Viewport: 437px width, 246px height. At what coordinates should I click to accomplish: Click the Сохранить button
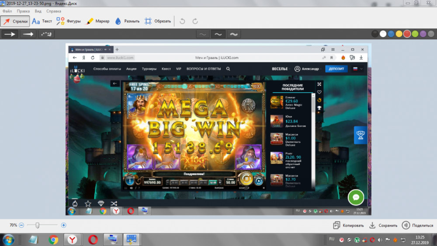coord(383,225)
